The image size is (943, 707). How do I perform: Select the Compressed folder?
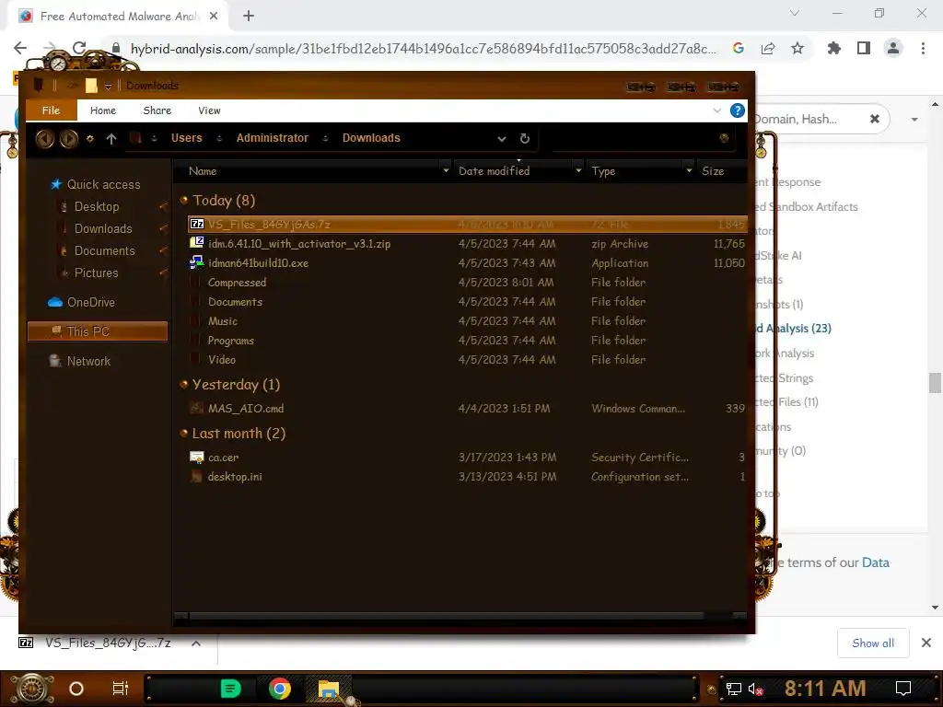pos(237,282)
